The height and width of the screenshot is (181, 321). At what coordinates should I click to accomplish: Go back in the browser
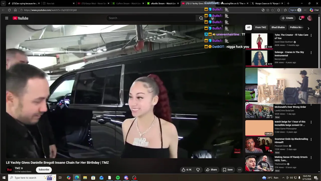[3, 10]
